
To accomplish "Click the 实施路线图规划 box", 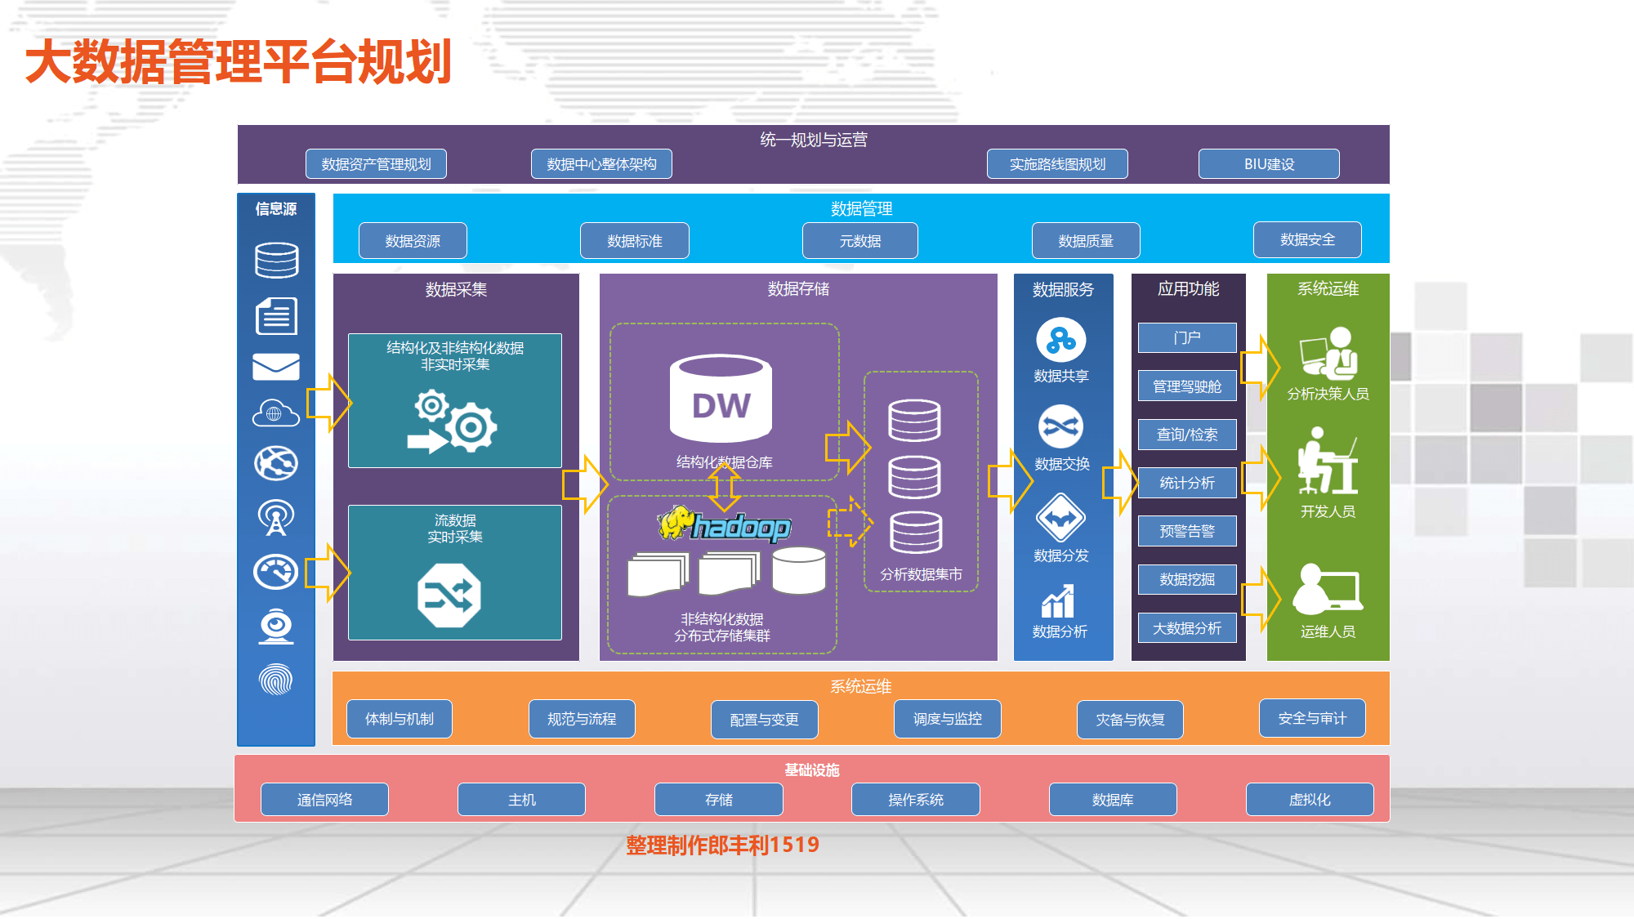I will (x=1057, y=164).
